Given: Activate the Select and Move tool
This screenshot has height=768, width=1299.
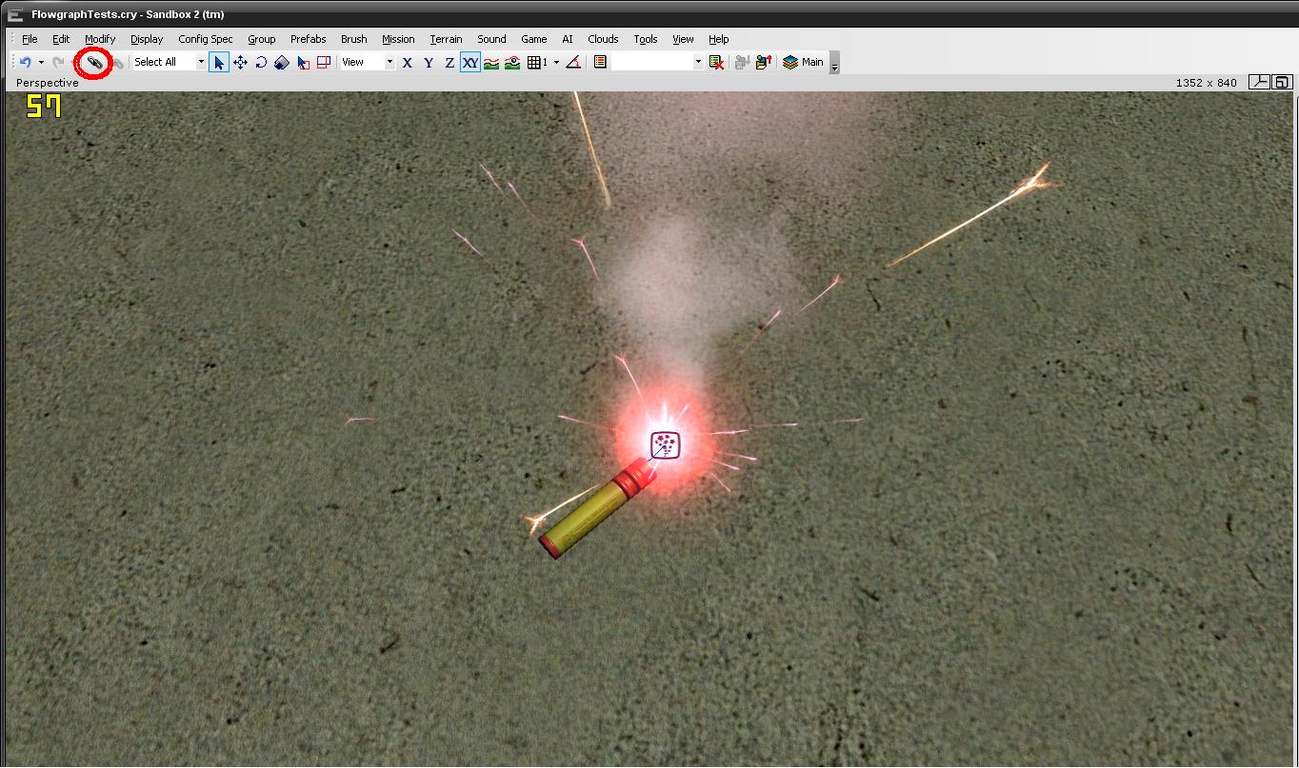Looking at the screenshot, I should 240,62.
